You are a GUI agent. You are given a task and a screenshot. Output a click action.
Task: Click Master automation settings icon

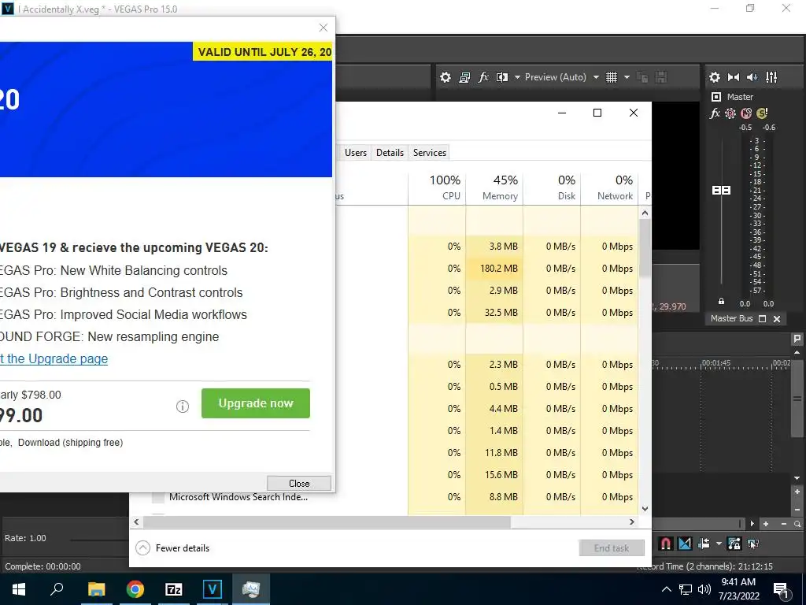click(x=730, y=113)
